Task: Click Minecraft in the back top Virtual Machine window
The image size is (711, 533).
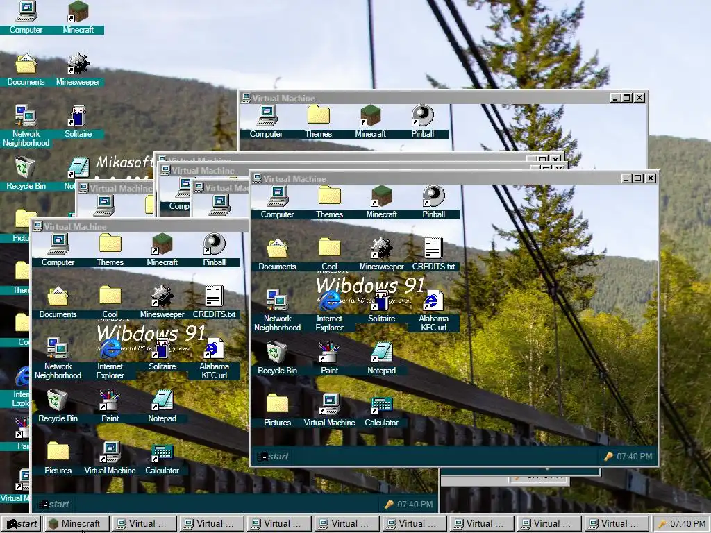Action: (x=371, y=122)
